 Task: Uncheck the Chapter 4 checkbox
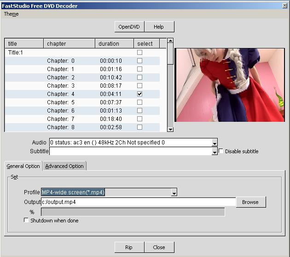point(139,94)
